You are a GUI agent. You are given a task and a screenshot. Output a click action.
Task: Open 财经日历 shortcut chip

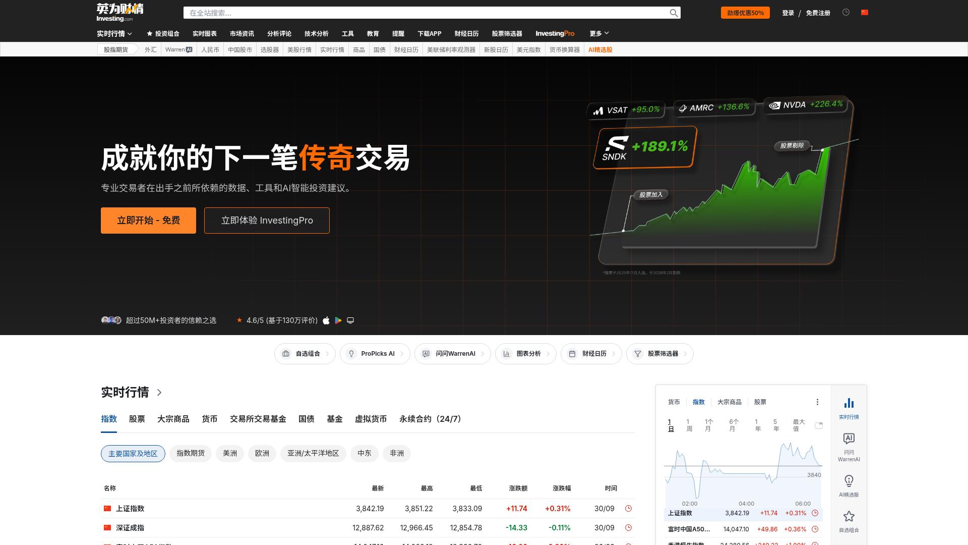point(591,354)
